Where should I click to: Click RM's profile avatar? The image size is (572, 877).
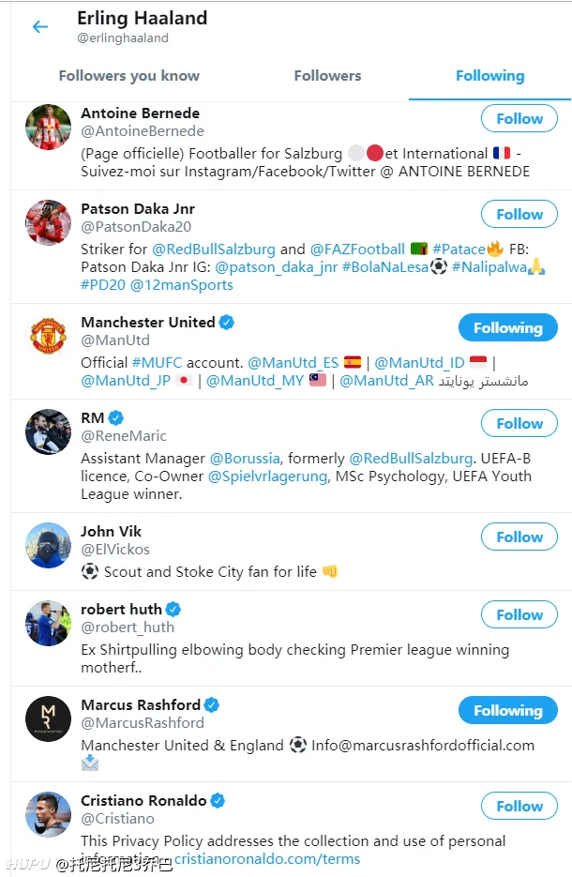click(48, 431)
